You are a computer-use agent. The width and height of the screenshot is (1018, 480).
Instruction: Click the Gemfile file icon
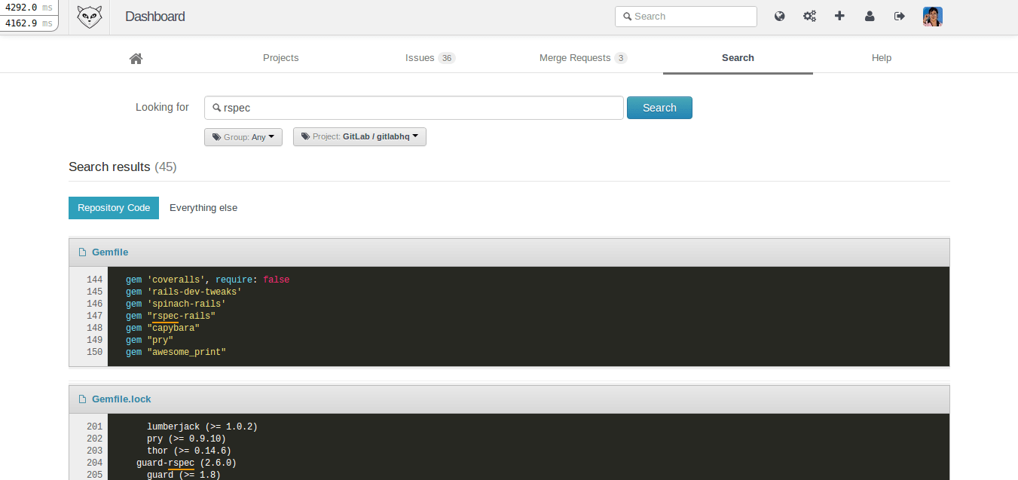point(82,252)
